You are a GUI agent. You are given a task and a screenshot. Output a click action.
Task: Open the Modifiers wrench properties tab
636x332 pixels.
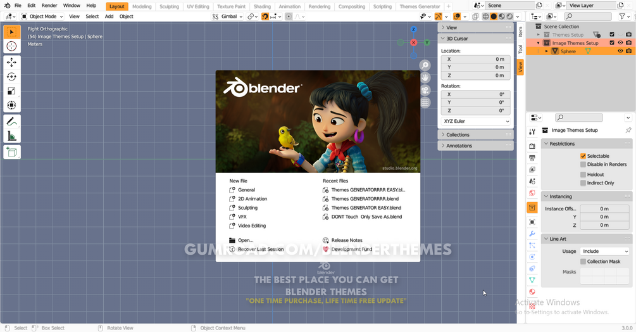(x=532, y=234)
